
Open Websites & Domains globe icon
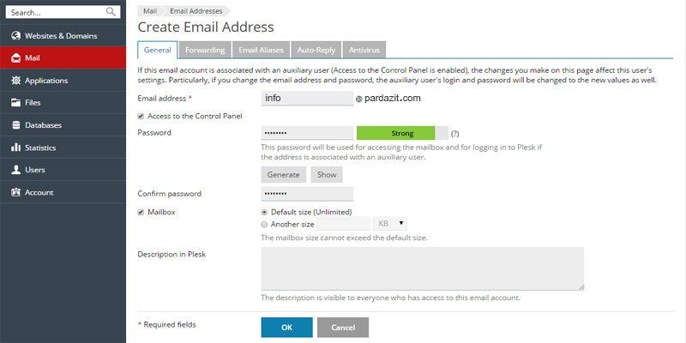[x=15, y=36]
